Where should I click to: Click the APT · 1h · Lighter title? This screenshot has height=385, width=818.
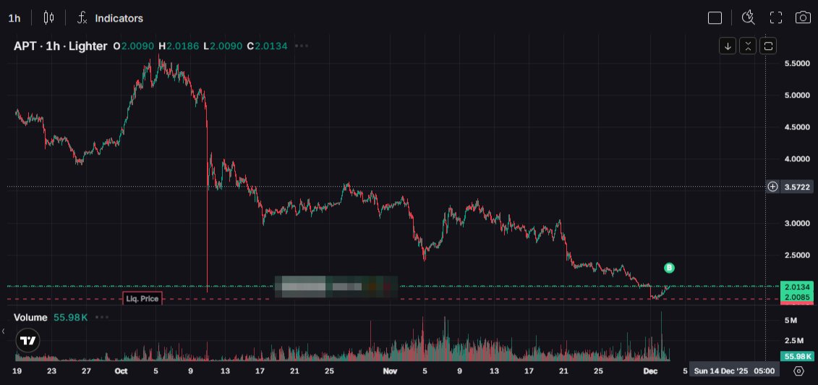(x=61, y=46)
